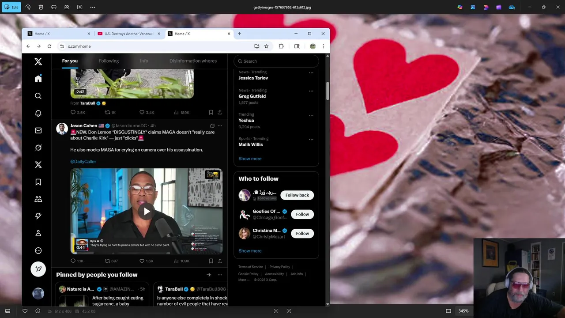565x318 pixels.
Task: Open Chrome three-dot menu
Action: point(323,46)
